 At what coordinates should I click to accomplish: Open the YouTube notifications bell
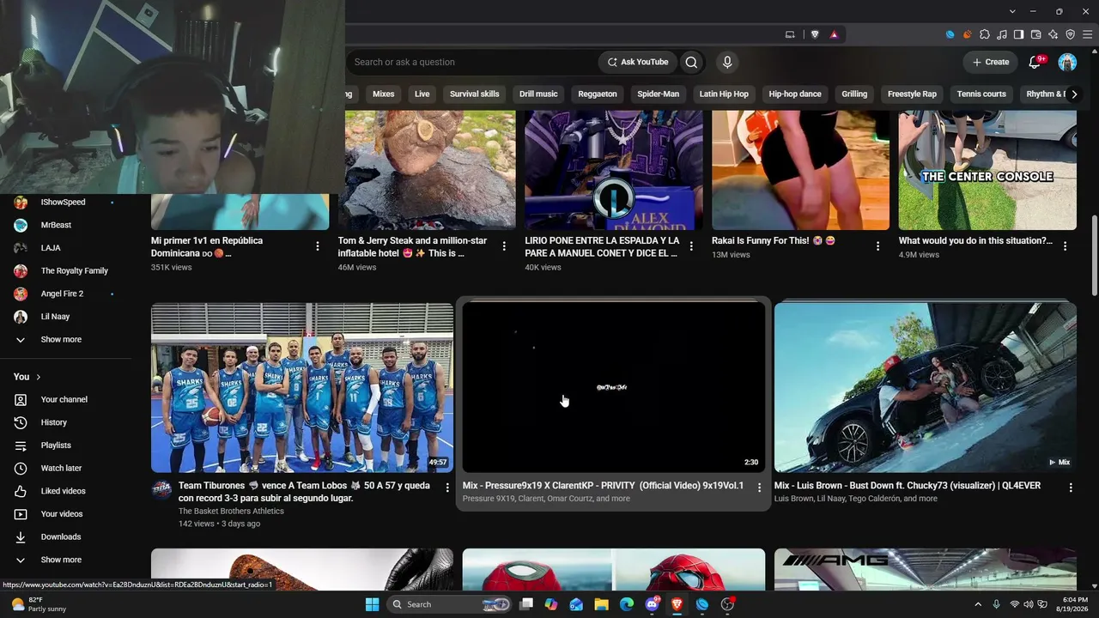pyautogui.click(x=1035, y=62)
